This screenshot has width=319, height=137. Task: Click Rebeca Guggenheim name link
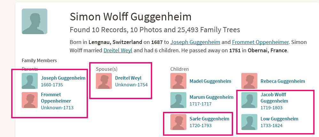coord(283,81)
